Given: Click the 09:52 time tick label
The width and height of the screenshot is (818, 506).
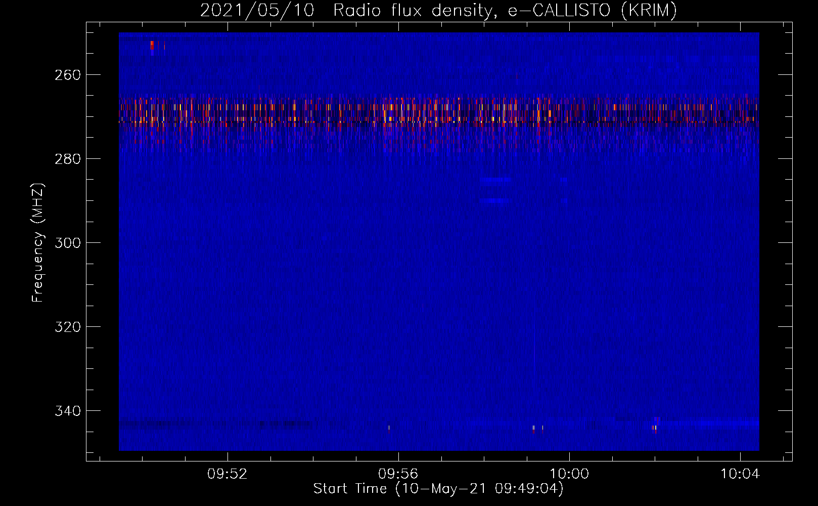Looking at the screenshot, I should point(228,474).
